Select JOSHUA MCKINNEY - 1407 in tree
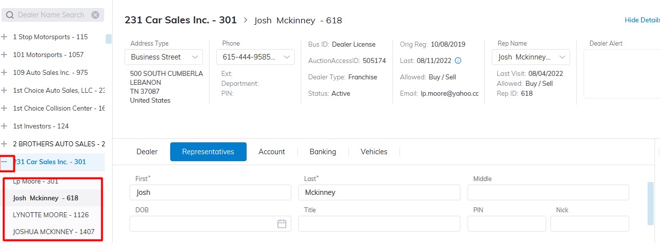The width and height of the screenshot is (660, 243). [54, 232]
